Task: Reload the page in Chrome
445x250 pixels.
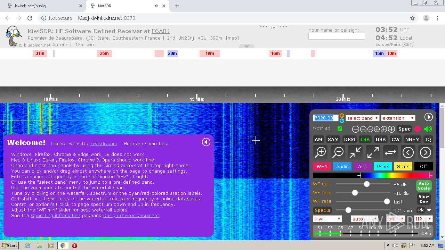Action: 30,18
